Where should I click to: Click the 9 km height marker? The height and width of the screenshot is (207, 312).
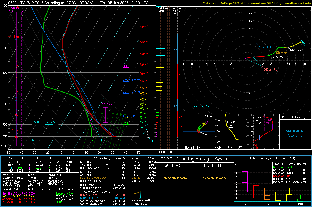(15, 65)
